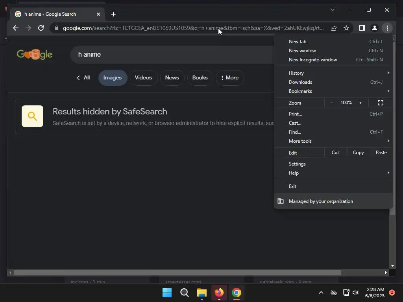
Task: Expand the History submenu
Action: coord(333,73)
